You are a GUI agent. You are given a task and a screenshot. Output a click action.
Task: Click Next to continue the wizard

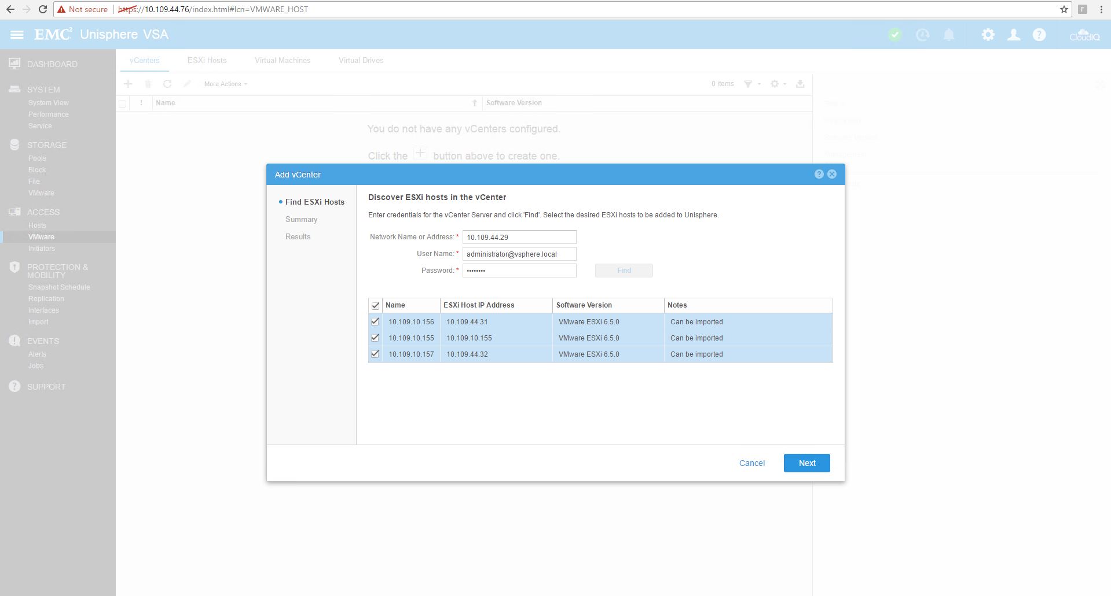click(806, 463)
